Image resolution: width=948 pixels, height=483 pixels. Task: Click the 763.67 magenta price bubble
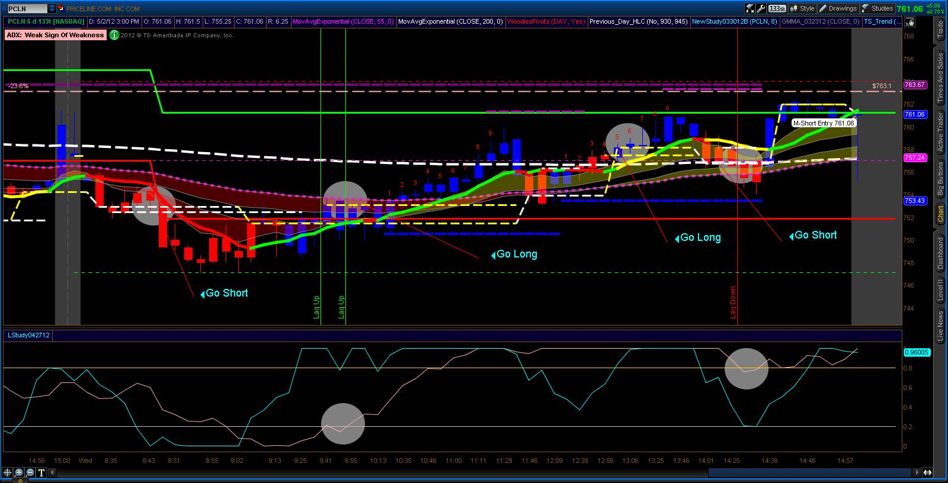click(915, 85)
